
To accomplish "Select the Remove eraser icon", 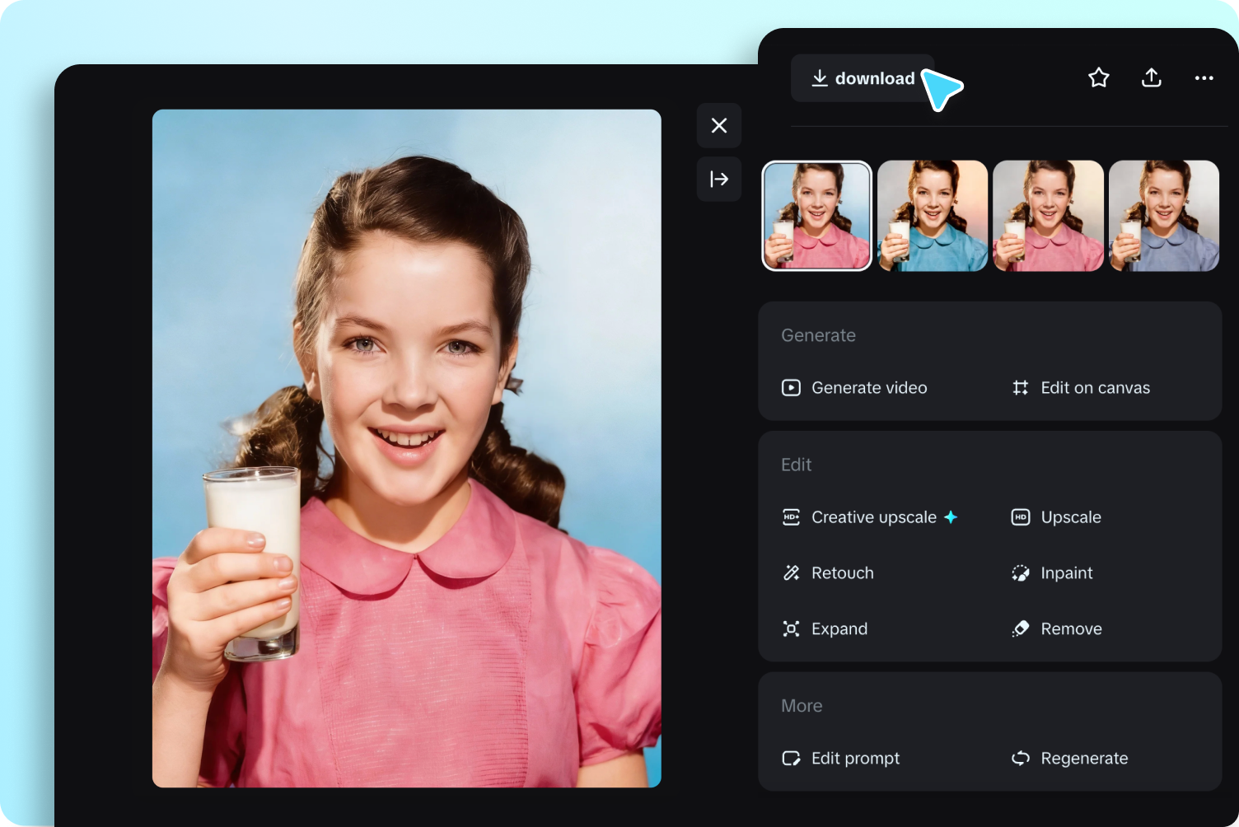I will pos(1019,628).
